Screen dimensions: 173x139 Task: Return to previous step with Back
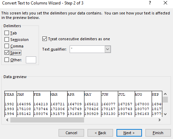click(x=100, y=133)
